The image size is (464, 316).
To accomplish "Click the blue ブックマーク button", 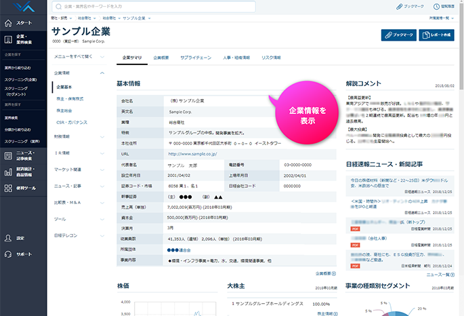I will pos(398,35).
